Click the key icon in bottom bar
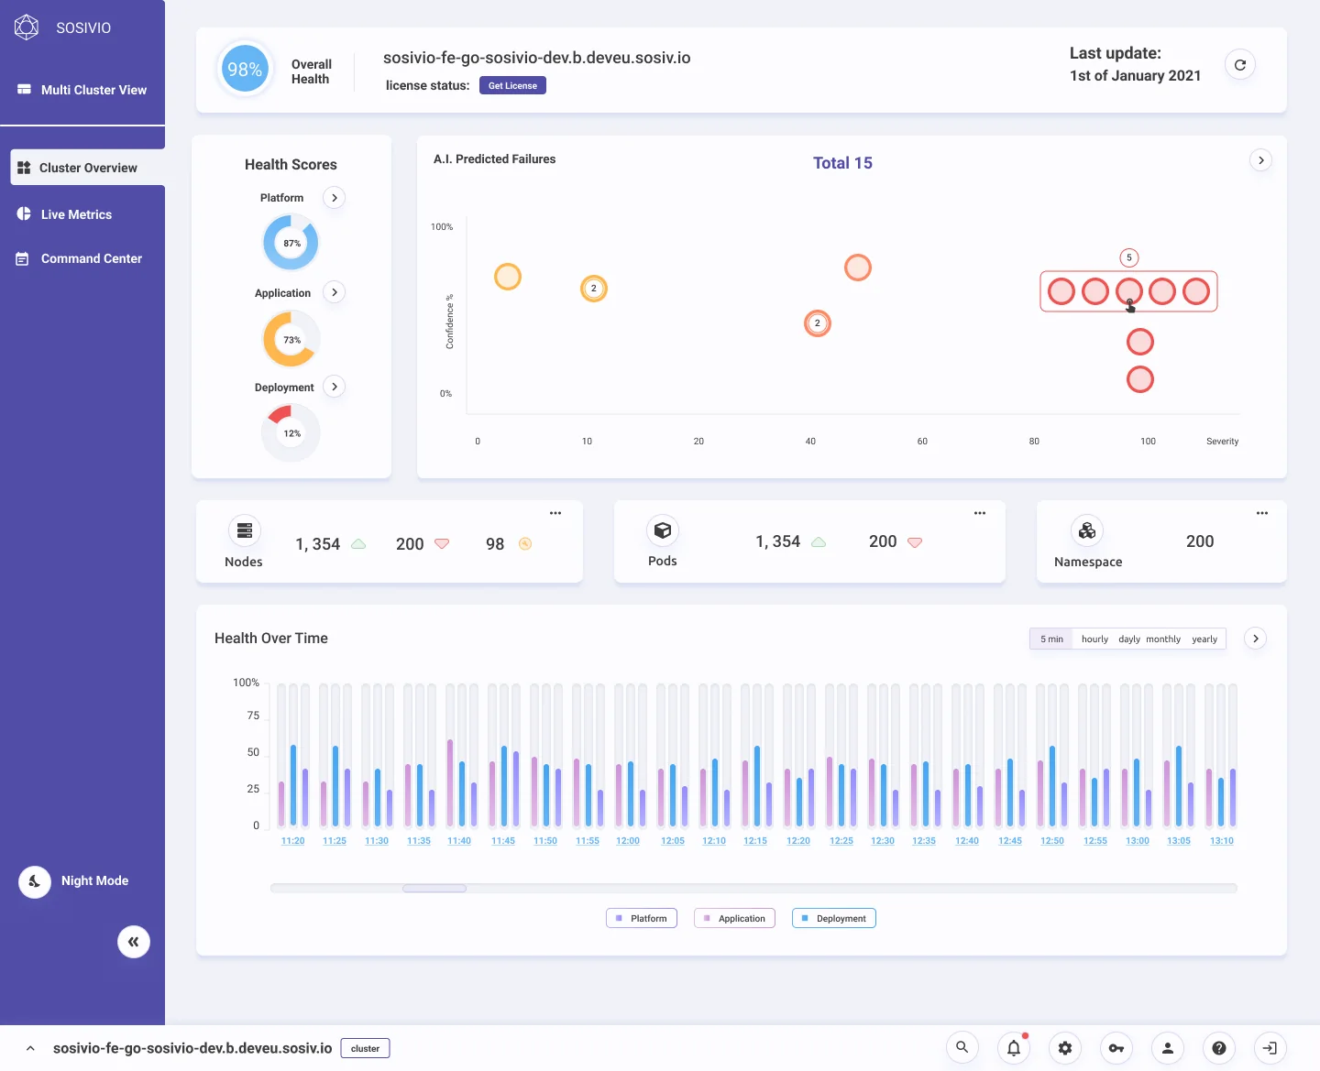Viewport: 1320px width, 1071px height. pos(1116,1048)
